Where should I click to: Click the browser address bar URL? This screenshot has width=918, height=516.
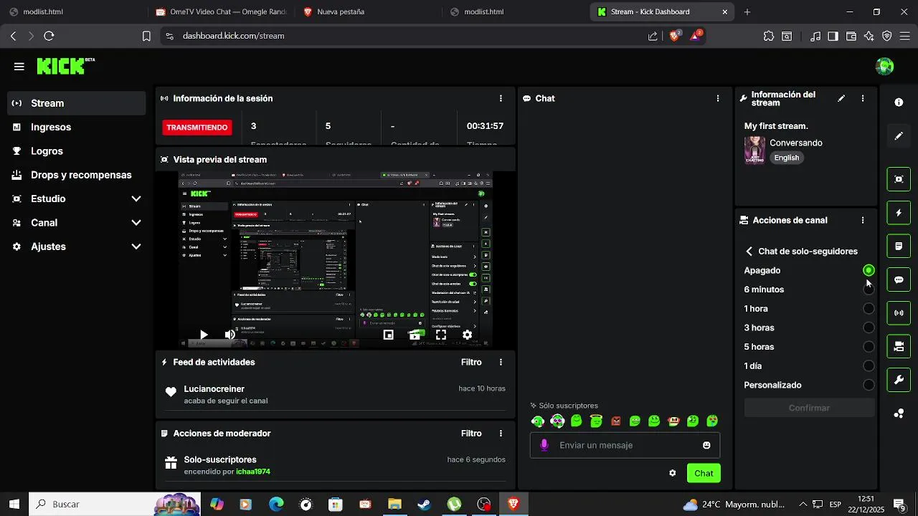[x=234, y=36]
